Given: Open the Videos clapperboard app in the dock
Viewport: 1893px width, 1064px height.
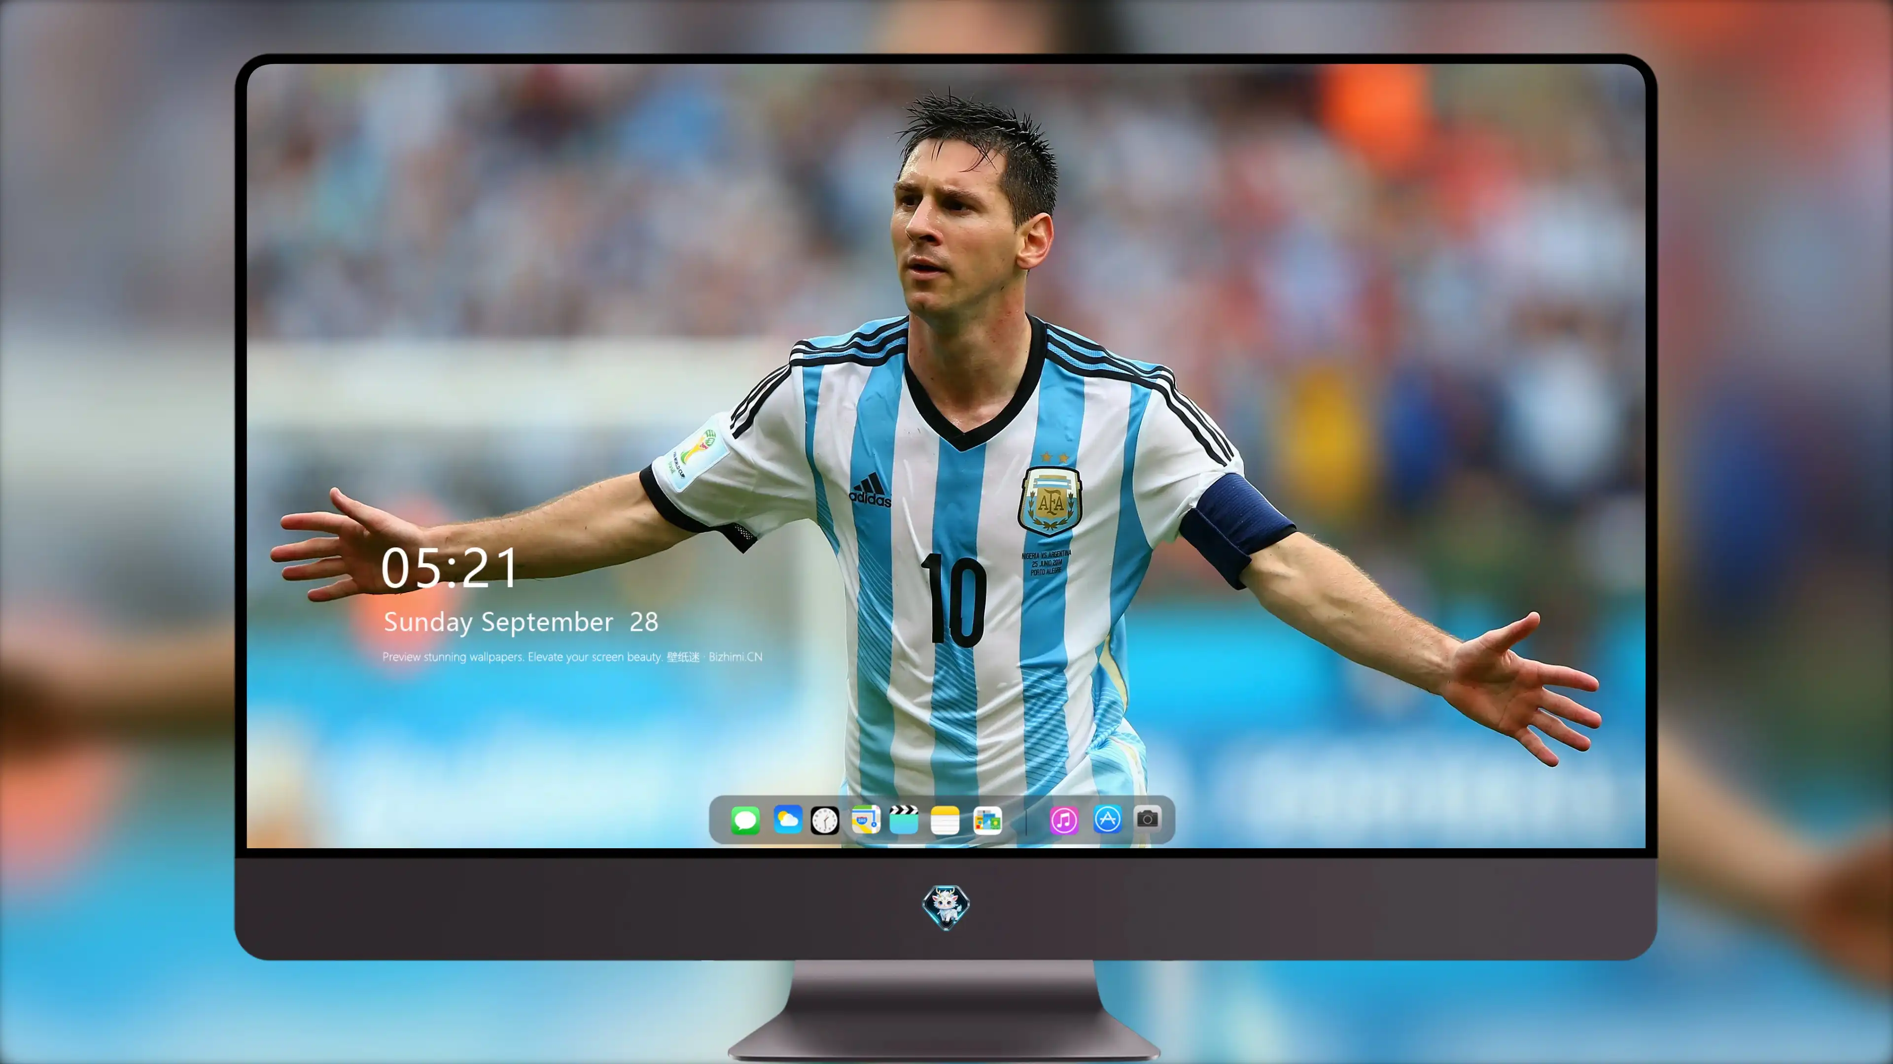Looking at the screenshot, I should pos(904,820).
